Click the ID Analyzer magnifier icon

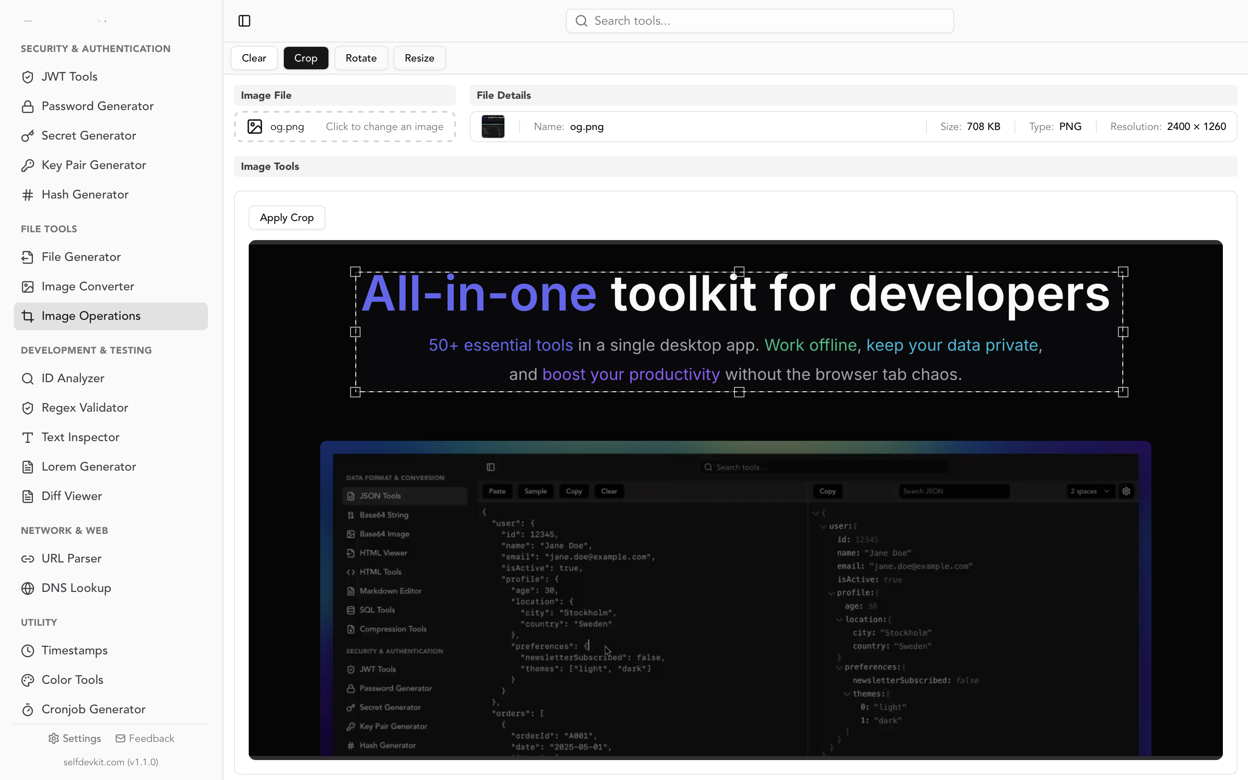28,378
